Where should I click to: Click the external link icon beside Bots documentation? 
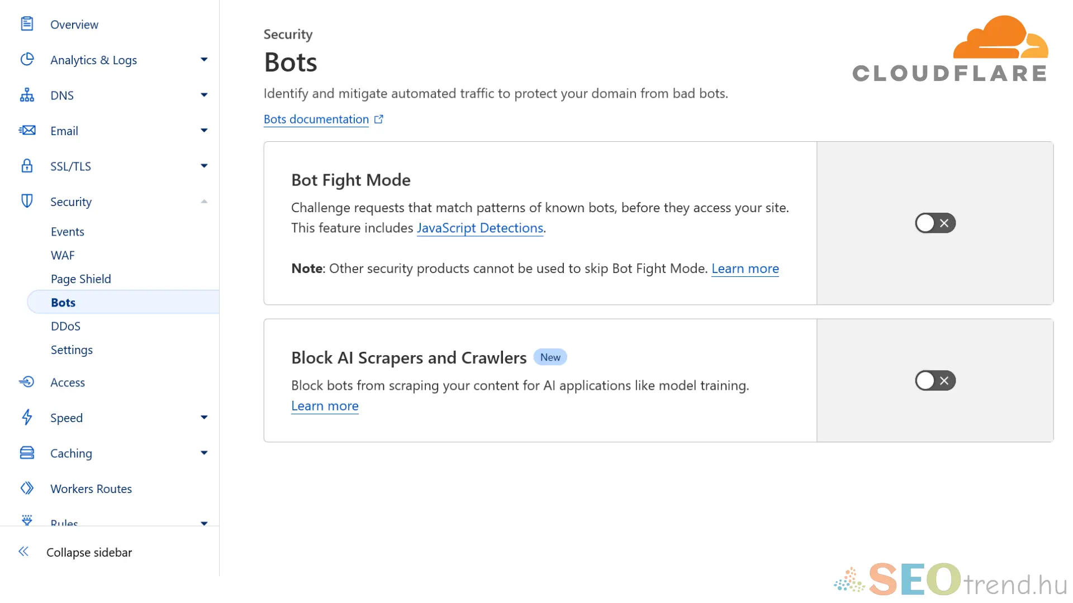coord(379,119)
